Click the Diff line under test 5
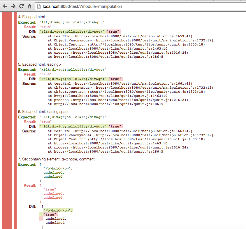The width and height of the screenshot is (246, 229). pos(81,79)
